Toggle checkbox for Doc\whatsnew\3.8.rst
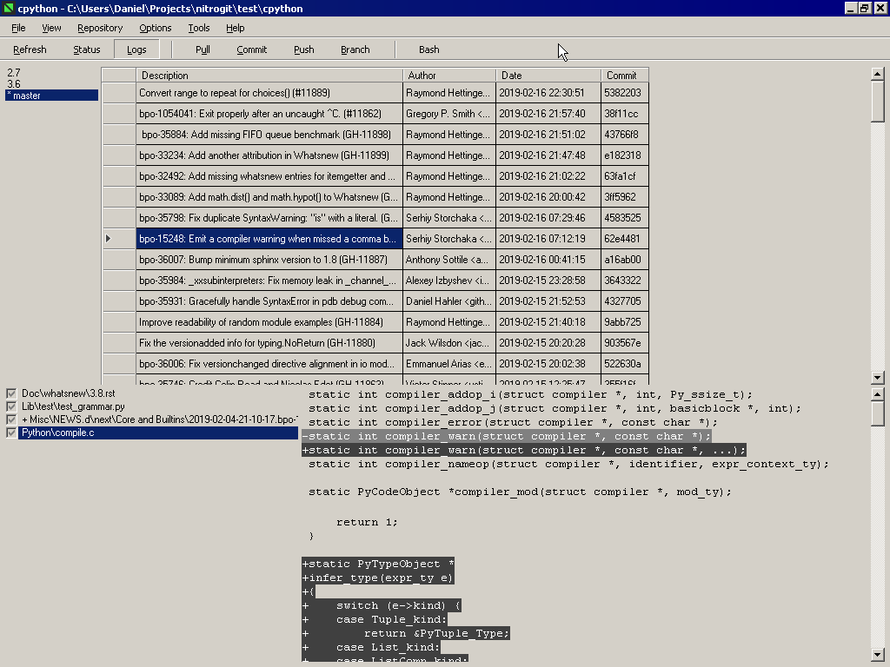 coord(10,393)
